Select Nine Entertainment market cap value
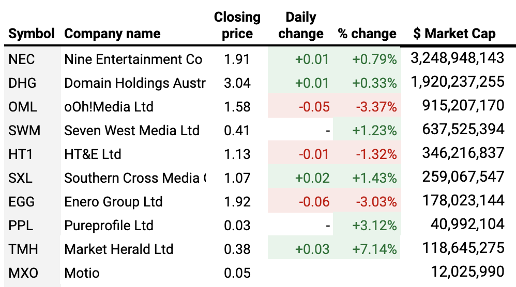 (x=457, y=58)
